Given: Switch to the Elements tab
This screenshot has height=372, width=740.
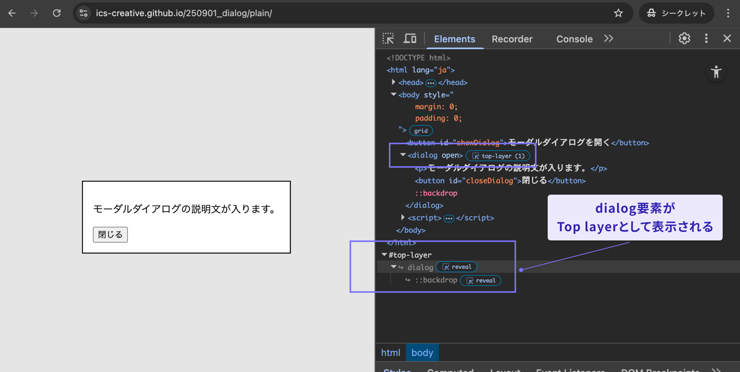Looking at the screenshot, I should pos(454,39).
